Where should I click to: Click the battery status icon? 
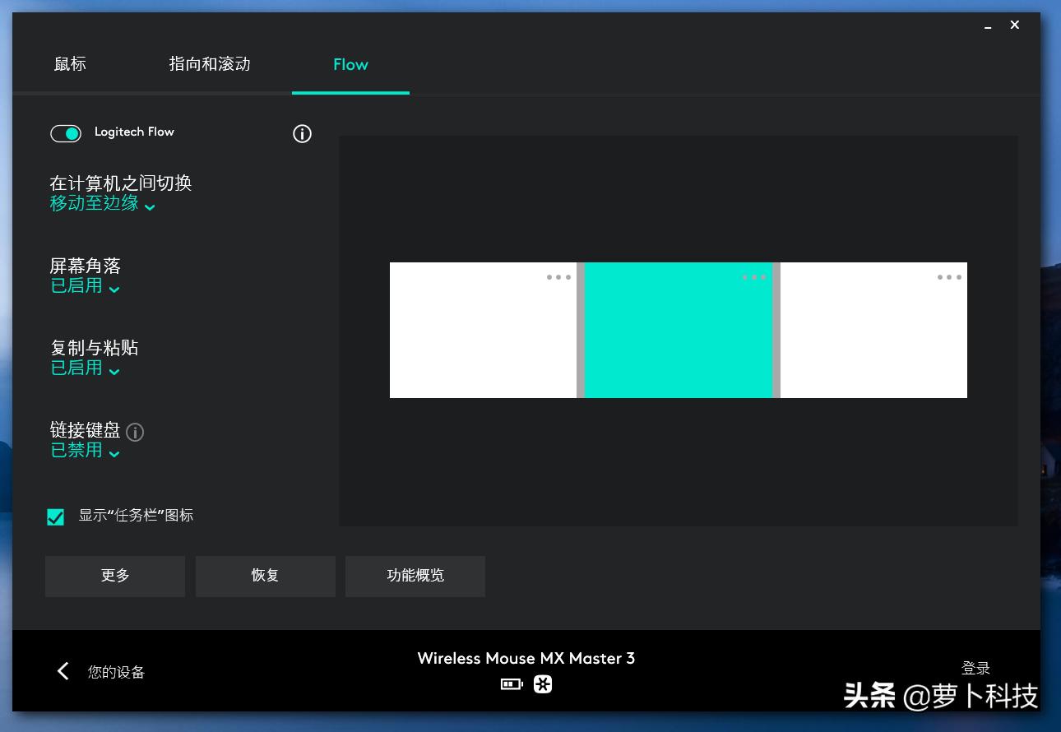point(511,683)
